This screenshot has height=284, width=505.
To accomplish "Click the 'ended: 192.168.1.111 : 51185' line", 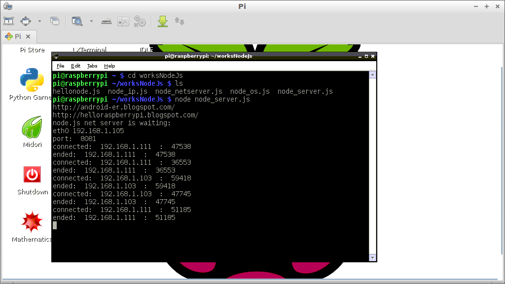I will [x=114, y=217].
